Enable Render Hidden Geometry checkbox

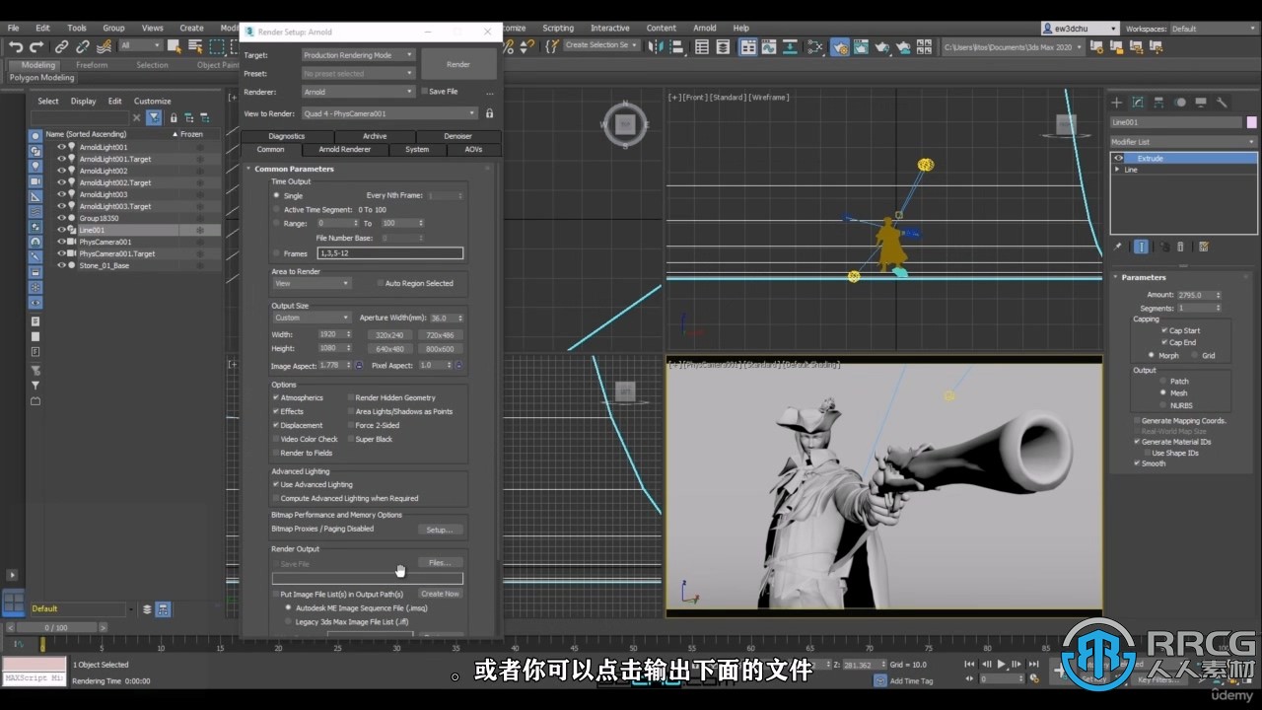[351, 397]
